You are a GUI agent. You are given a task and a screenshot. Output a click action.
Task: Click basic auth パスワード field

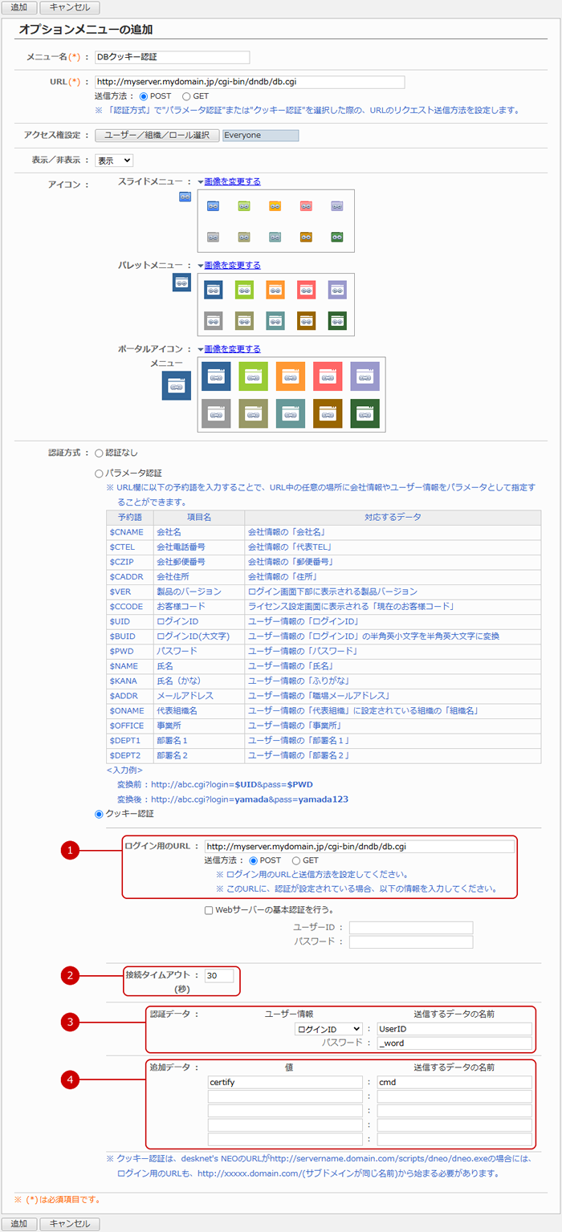[x=411, y=942]
